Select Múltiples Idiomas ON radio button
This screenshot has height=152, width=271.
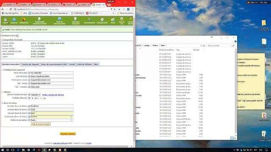point(41,98)
